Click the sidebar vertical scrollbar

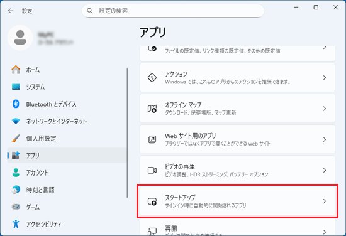pos(127,133)
